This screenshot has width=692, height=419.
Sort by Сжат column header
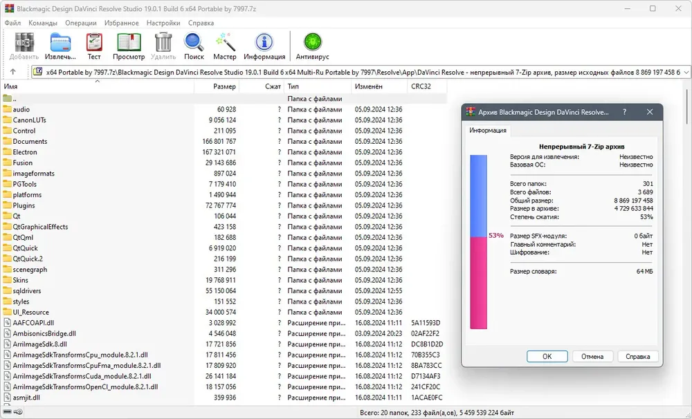[x=262, y=86]
